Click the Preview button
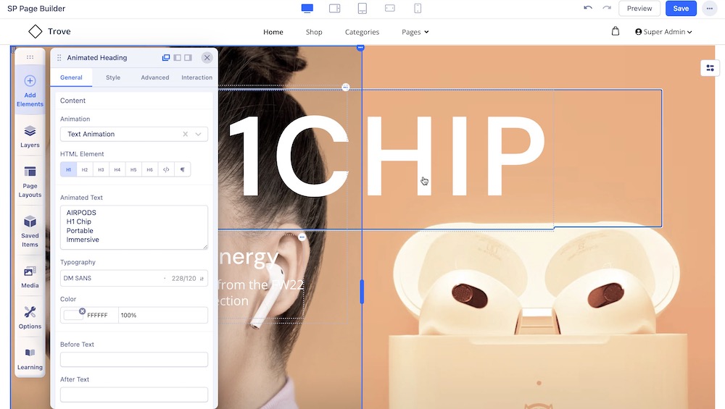 639,9
